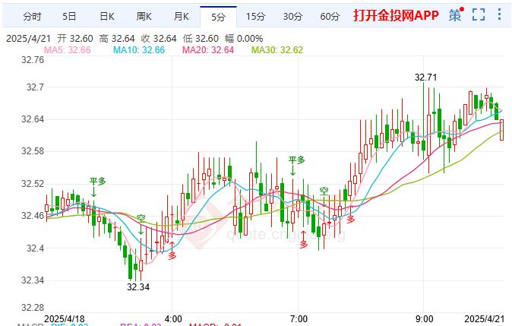This screenshot has height=326, width=512.
Task: Choose the 60分 interval tab
Action: 330,16
